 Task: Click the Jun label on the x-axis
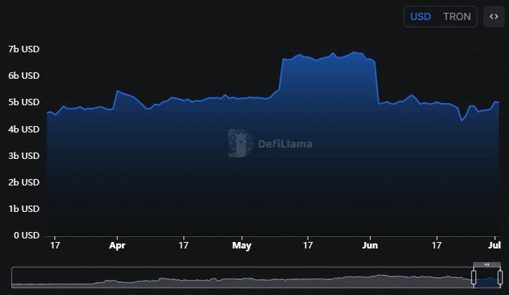[x=370, y=246]
